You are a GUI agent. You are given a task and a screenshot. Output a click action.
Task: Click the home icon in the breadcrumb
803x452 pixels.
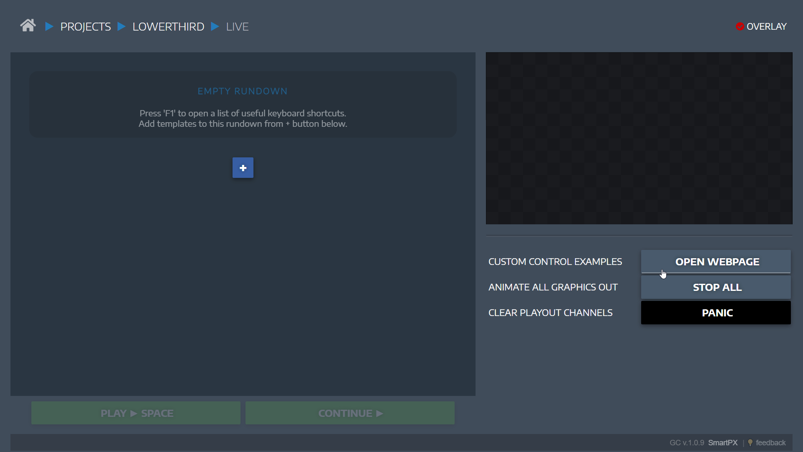[28, 26]
